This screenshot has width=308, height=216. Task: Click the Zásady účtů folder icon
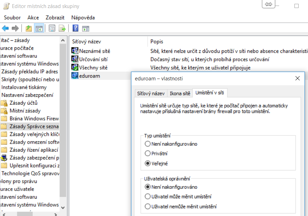tap(4, 103)
